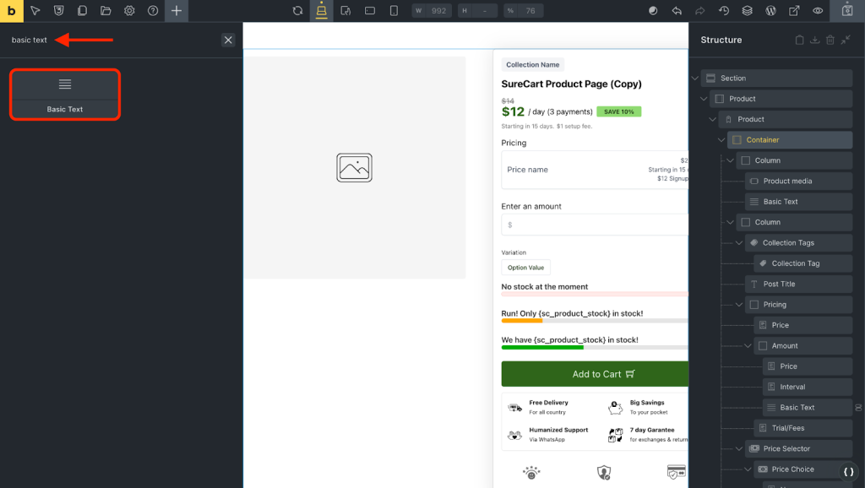Image resolution: width=865 pixels, height=488 pixels.
Task: Select the Post Title structure item
Action: (x=779, y=285)
